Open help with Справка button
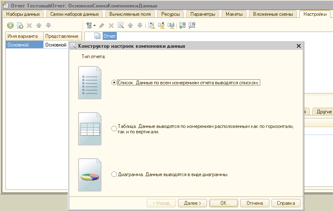The image size is (333, 211). (x=286, y=203)
